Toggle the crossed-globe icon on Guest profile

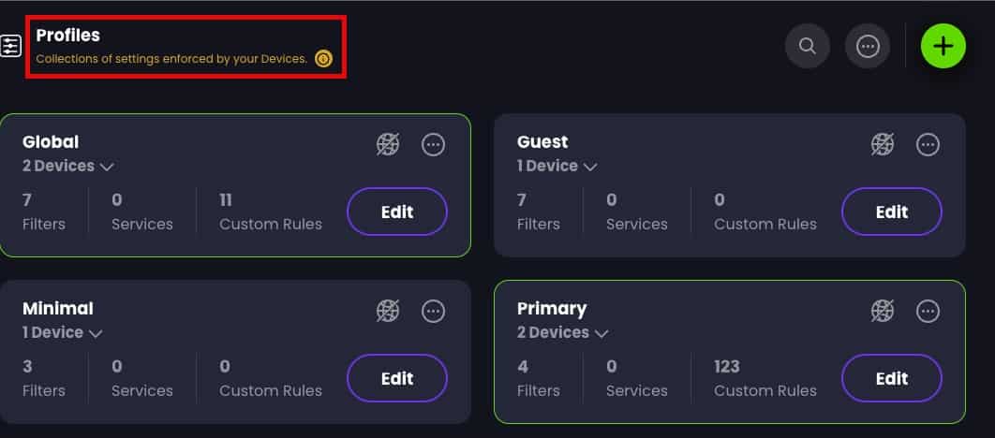pos(882,144)
